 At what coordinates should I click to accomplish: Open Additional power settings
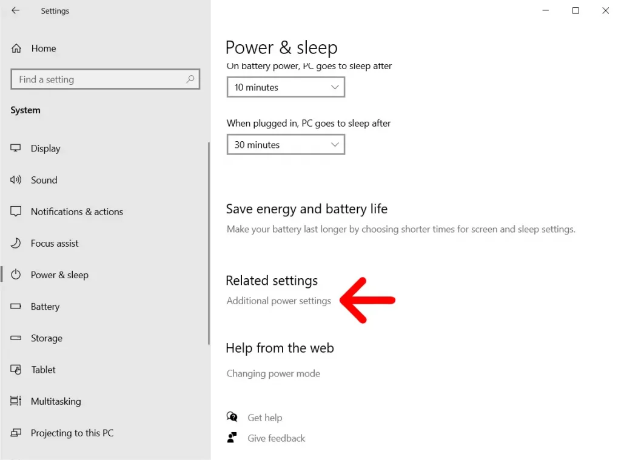tap(278, 301)
